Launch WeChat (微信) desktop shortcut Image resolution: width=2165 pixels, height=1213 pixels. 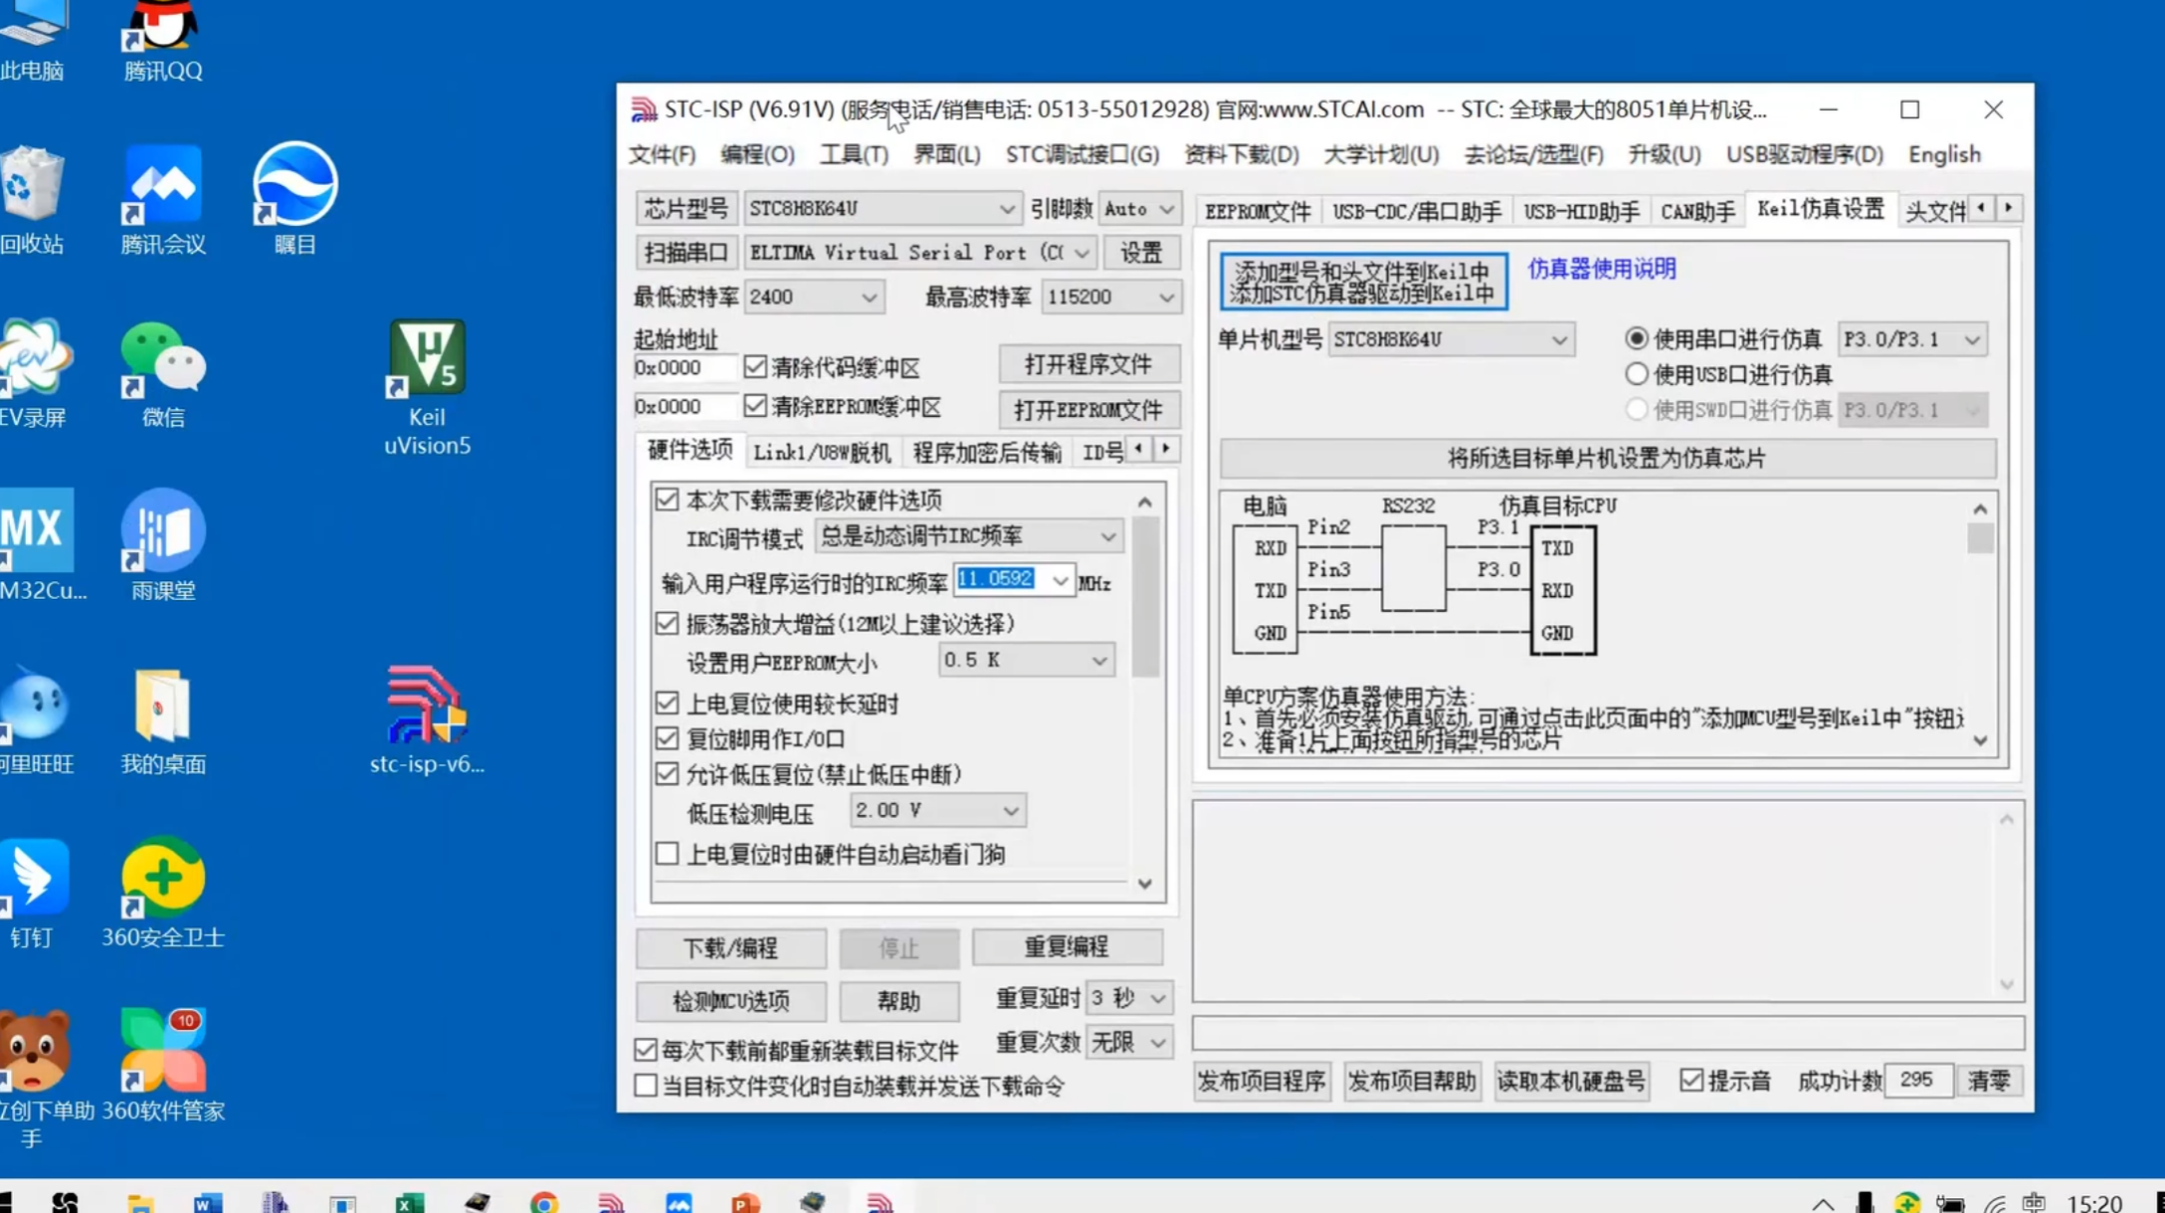pos(162,373)
